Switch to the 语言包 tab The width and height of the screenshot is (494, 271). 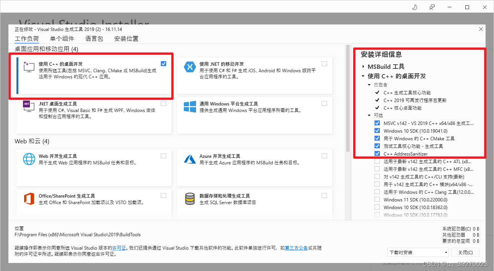coord(94,39)
